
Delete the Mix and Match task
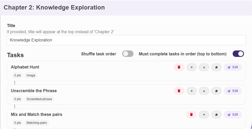[x=191, y=115]
